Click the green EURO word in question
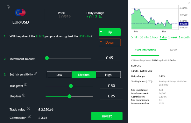Screen dimensions: 191x123 (x=40, y=36)
